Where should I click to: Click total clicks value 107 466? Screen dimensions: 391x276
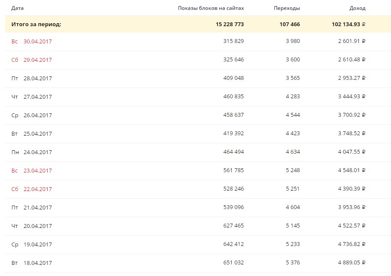point(290,24)
